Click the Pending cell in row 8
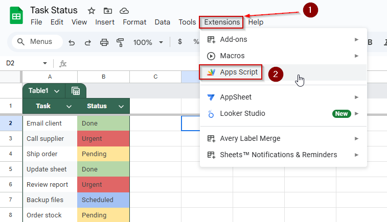 [x=103, y=215]
